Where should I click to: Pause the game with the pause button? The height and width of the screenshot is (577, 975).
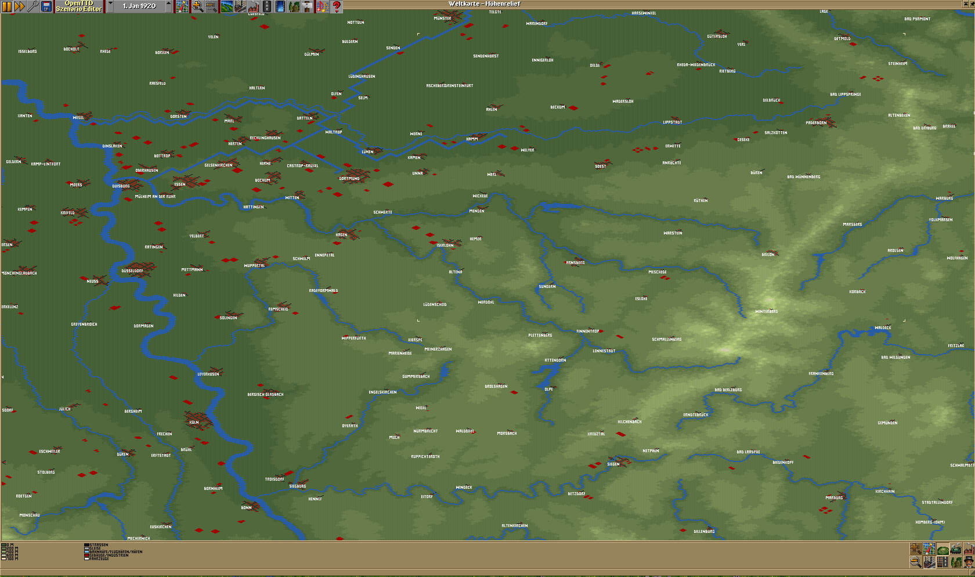pos(7,6)
